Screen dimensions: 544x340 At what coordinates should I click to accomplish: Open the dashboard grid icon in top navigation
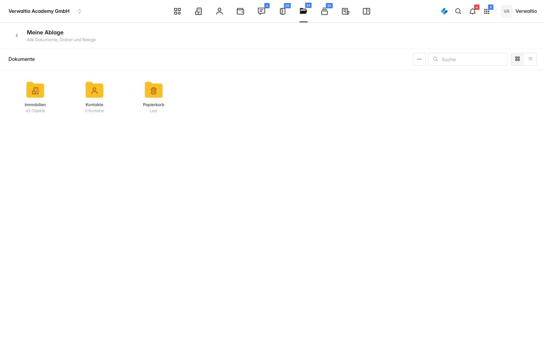tap(177, 11)
